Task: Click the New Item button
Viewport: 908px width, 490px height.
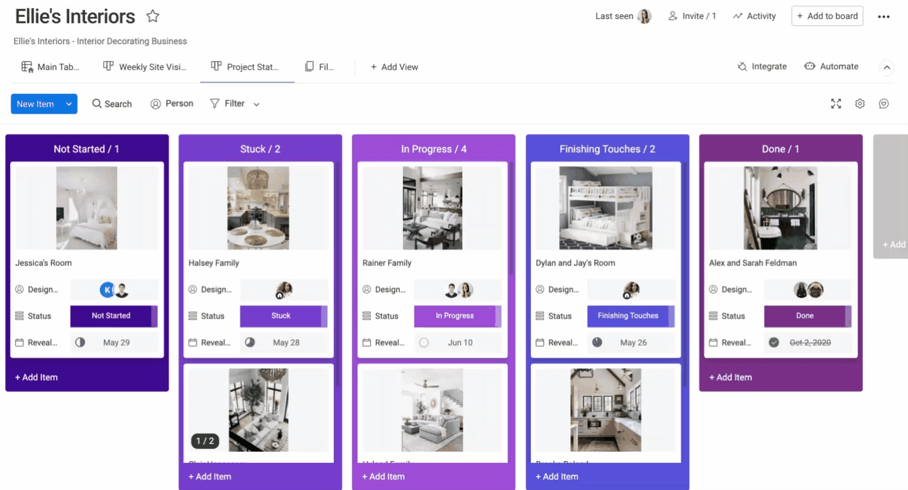Action: click(36, 104)
